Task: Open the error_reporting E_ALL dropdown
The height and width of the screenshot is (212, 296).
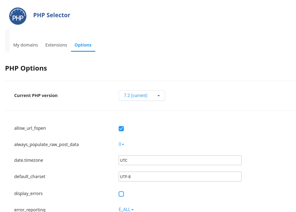Action: click(x=126, y=210)
